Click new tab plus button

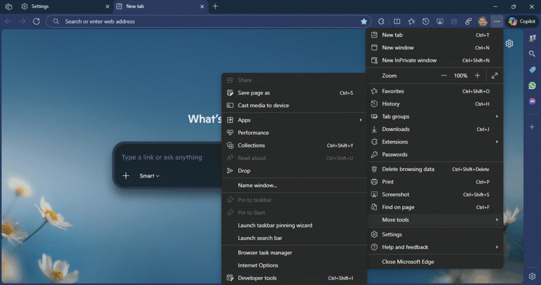click(215, 6)
